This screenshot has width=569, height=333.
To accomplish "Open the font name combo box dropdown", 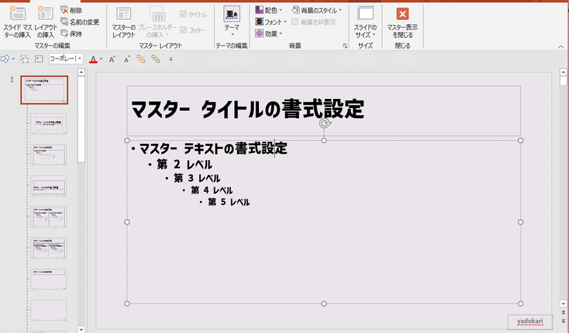I will point(80,59).
